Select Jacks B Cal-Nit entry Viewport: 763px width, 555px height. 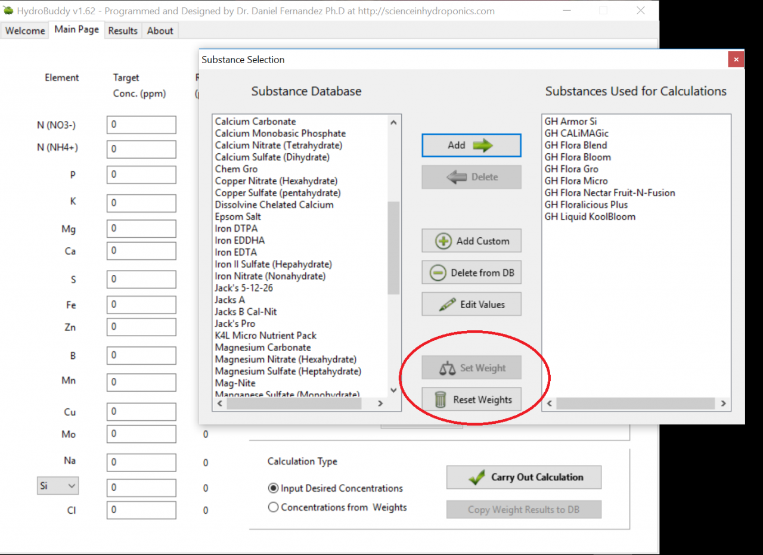tap(246, 312)
